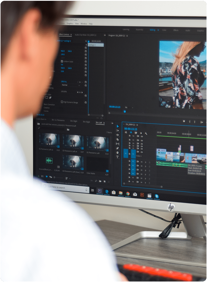Image resolution: width=207 pixels, height=282 pixels.
Task: Click the sort icons button in Project panel
Action: 67,178
